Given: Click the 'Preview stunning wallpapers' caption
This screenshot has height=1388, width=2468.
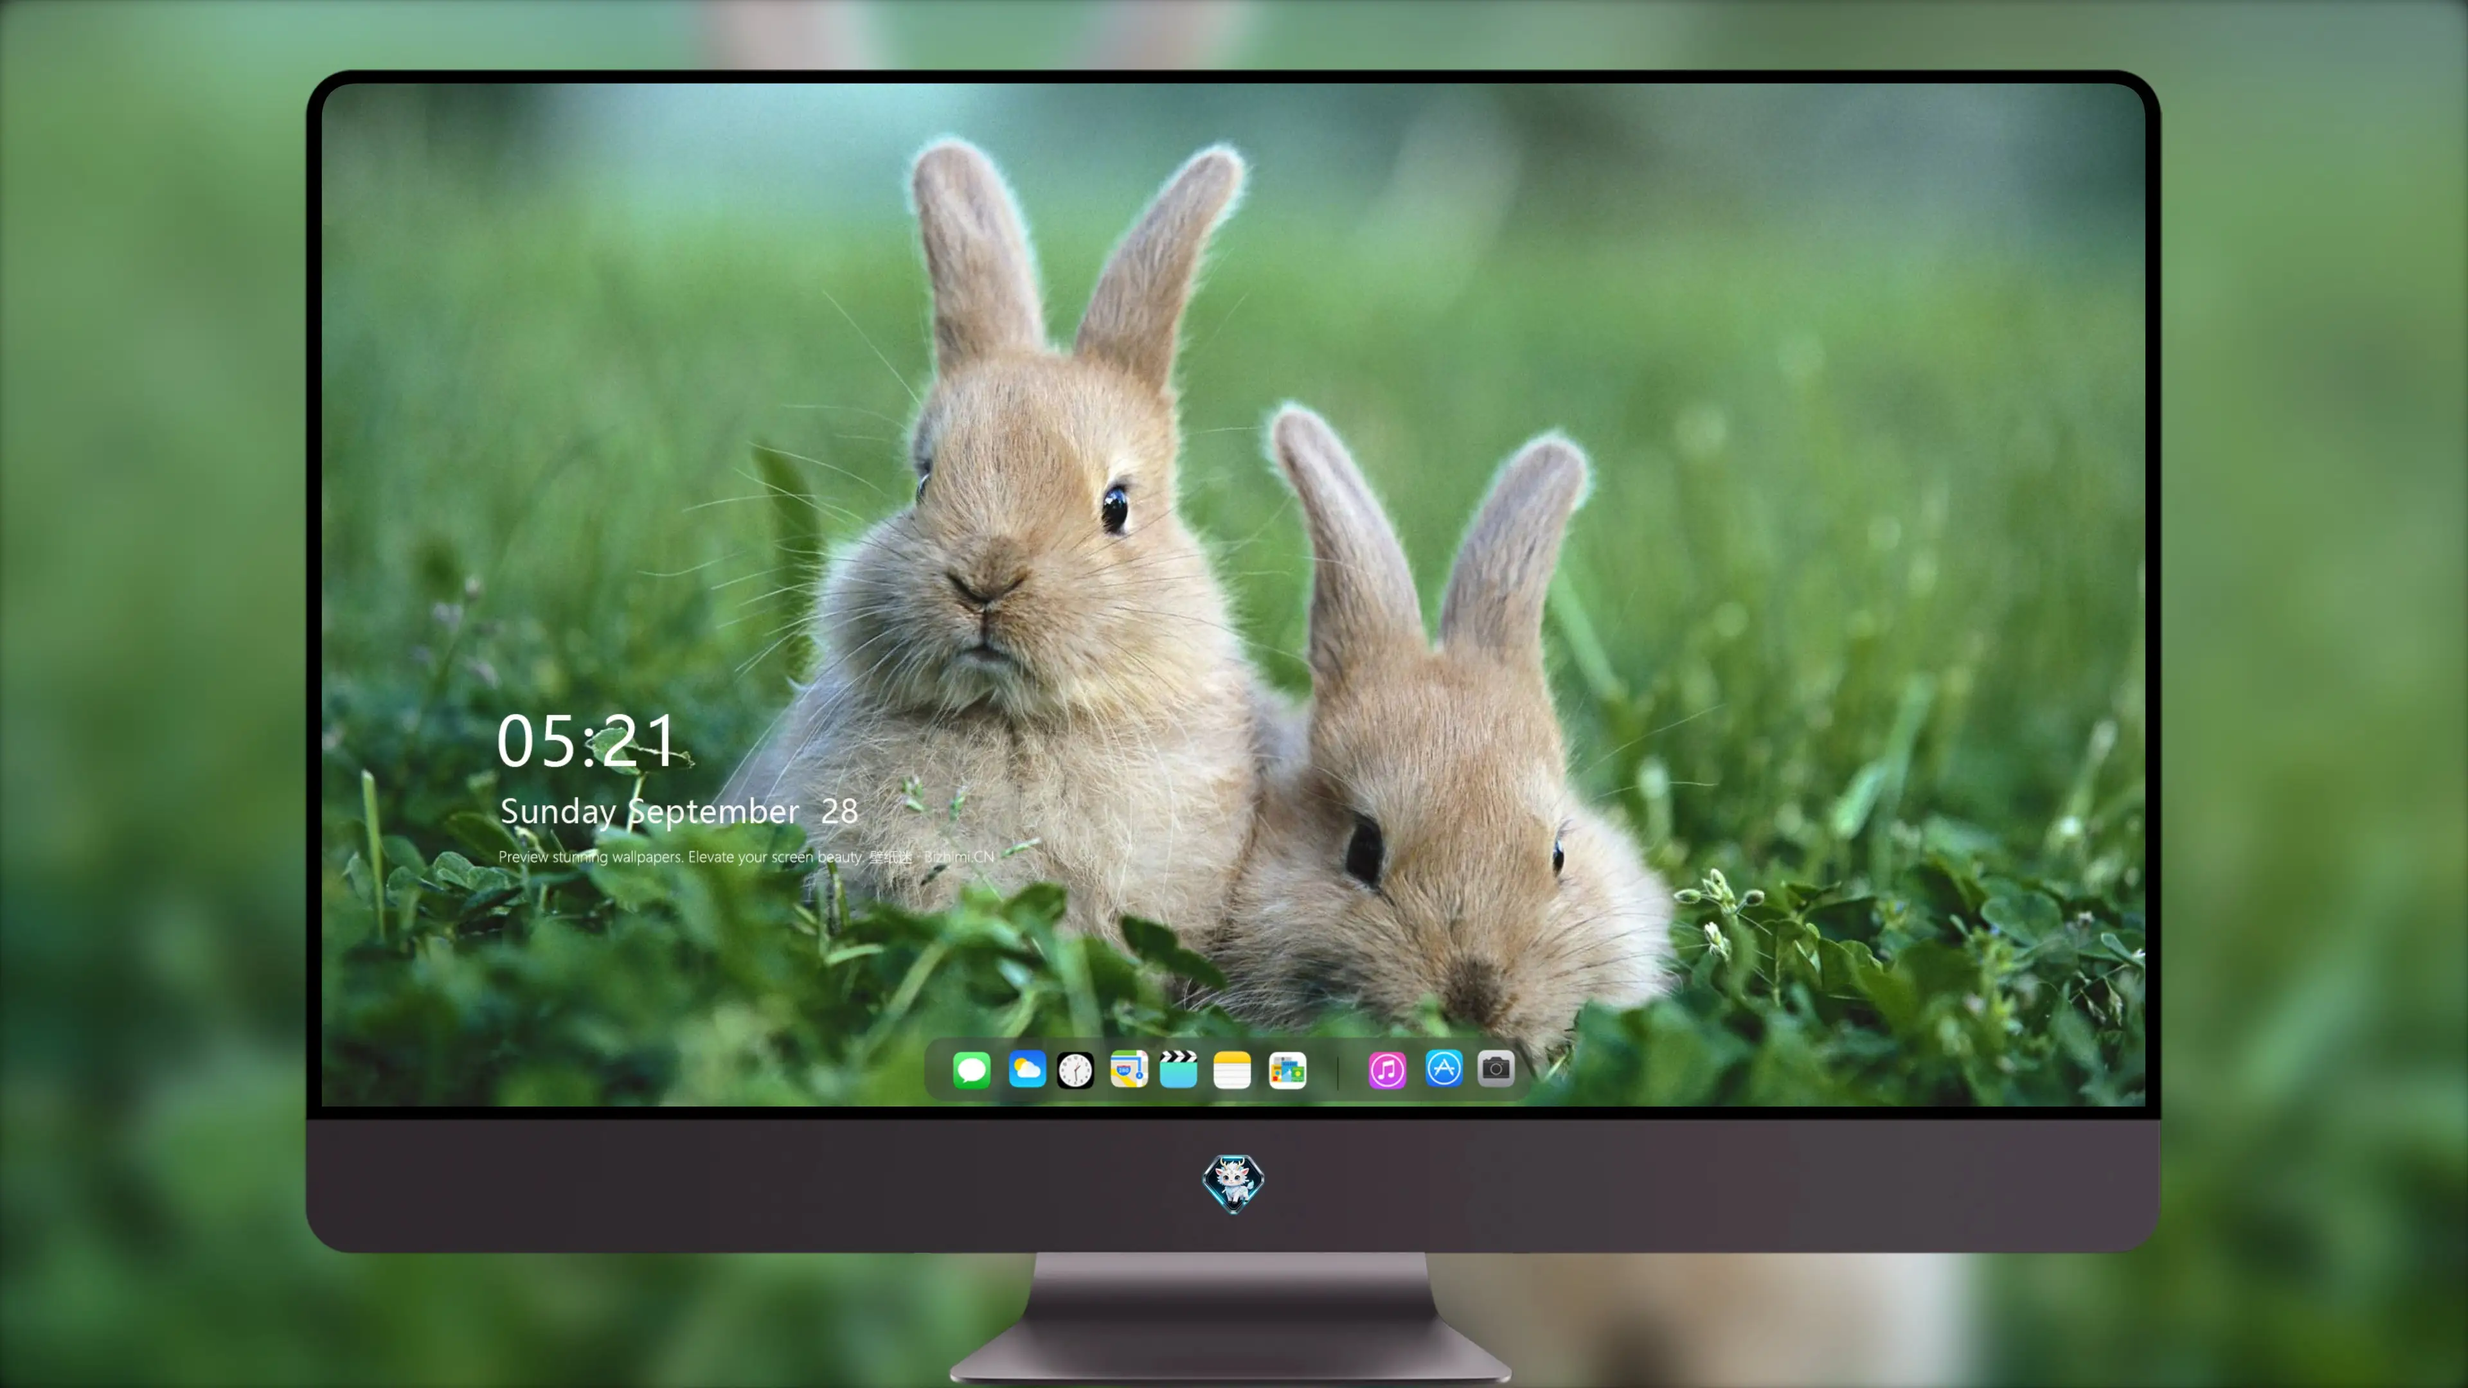Looking at the screenshot, I should click(x=746, y=857).
